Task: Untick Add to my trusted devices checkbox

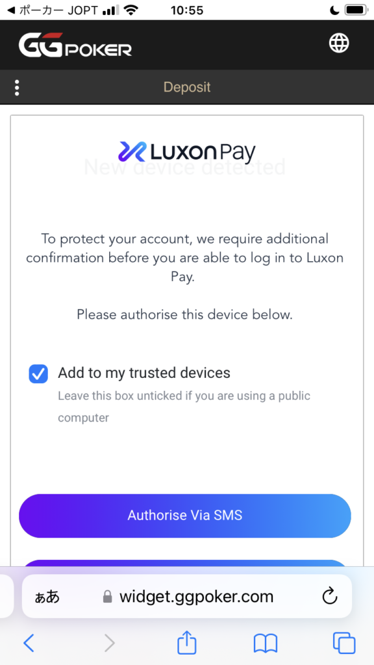Action: tap(38, 373)
